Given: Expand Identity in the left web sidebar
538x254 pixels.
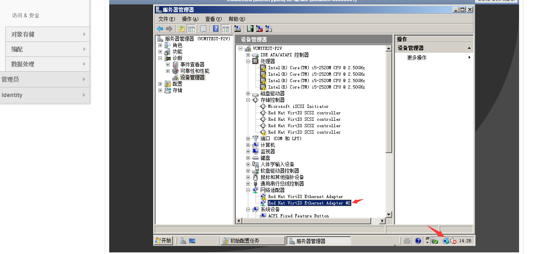Looking at the screenshot, I should 44,95.
